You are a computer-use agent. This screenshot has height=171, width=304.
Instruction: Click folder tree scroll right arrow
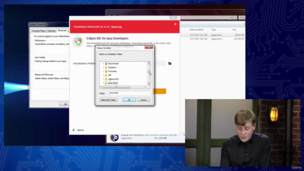(145, 86)
